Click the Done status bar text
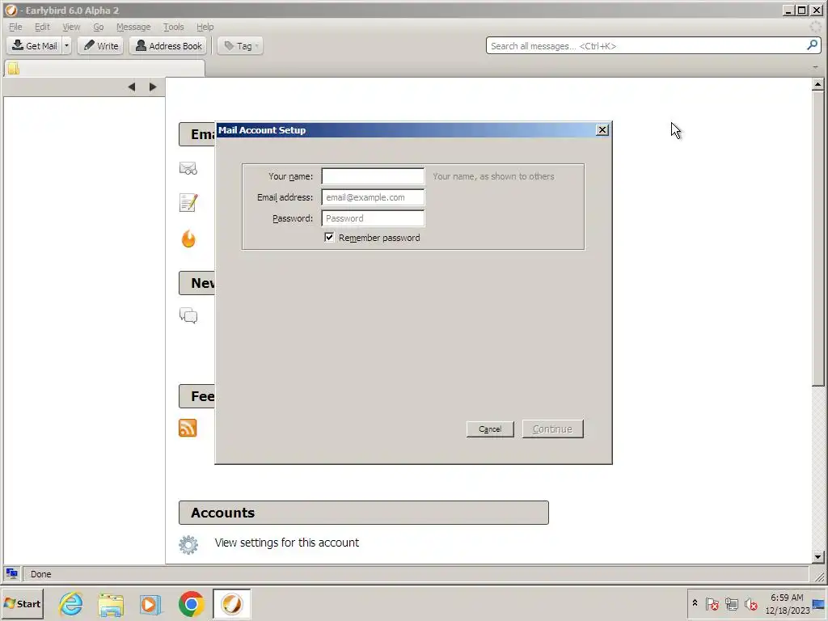 pyautogui.click(x=40, y=574)
